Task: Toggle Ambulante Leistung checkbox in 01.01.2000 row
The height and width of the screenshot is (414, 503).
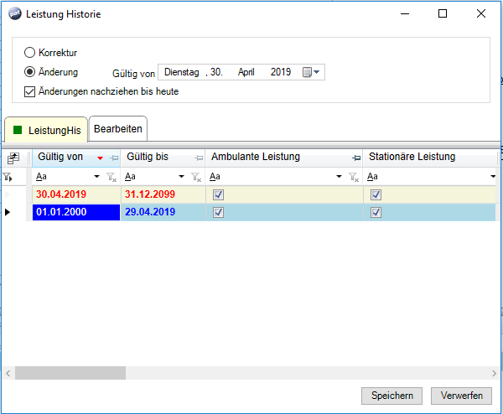Action: (219, 212)
